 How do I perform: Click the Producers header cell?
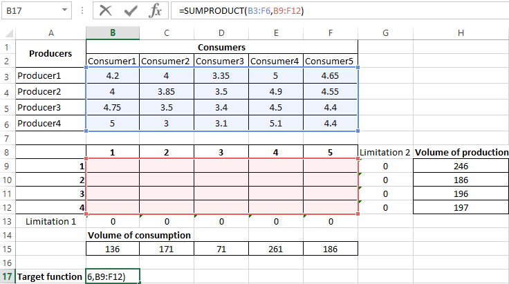pyautogui.click(x=50, y=53)
